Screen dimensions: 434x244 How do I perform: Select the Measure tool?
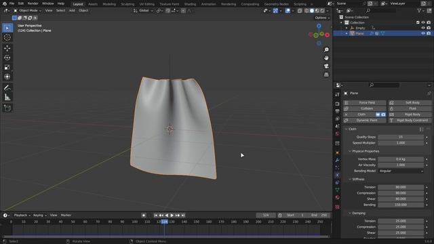click(x=7, y=97)
